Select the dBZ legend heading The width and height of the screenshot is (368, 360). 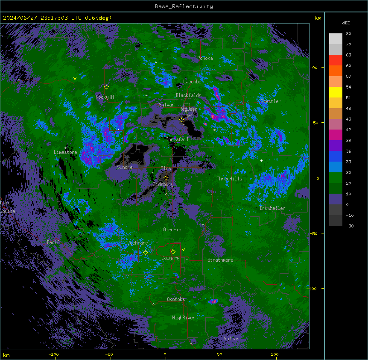tap(346, 23)
